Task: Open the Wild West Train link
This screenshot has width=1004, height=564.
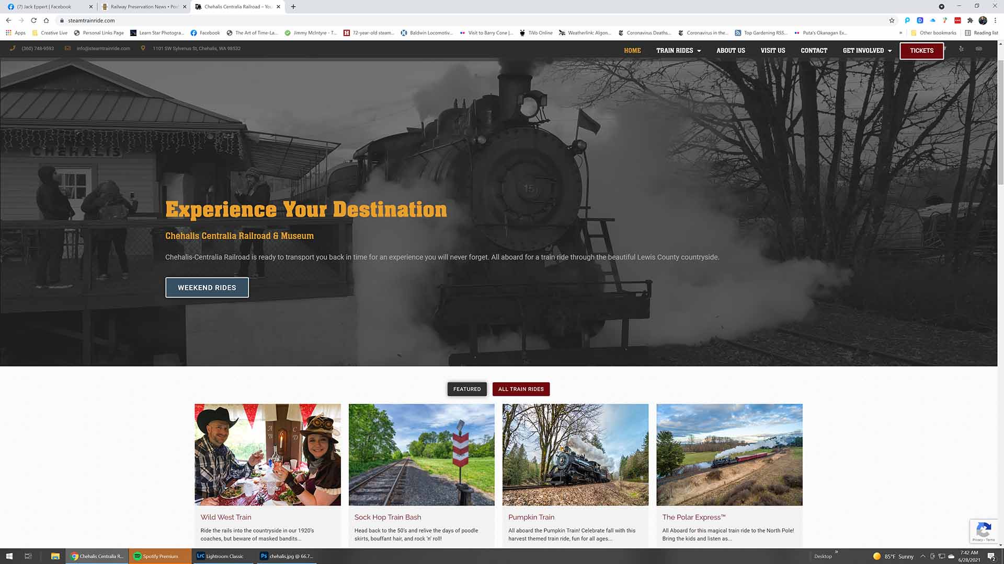Action: click(226, 517)
